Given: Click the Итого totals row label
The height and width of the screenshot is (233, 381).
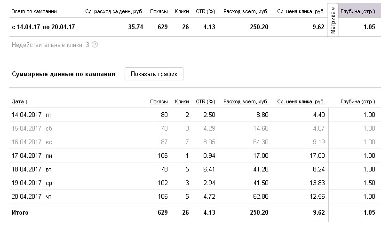Looking at the screenshot, I should point(20,213).
